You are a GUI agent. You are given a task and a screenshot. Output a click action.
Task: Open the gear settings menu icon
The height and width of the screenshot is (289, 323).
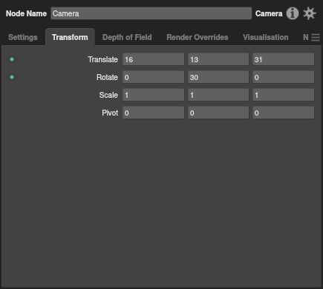tap(310, 13)
